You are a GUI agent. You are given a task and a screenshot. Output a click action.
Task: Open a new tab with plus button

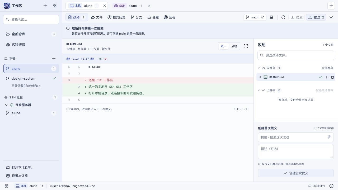tap(331, 6)
